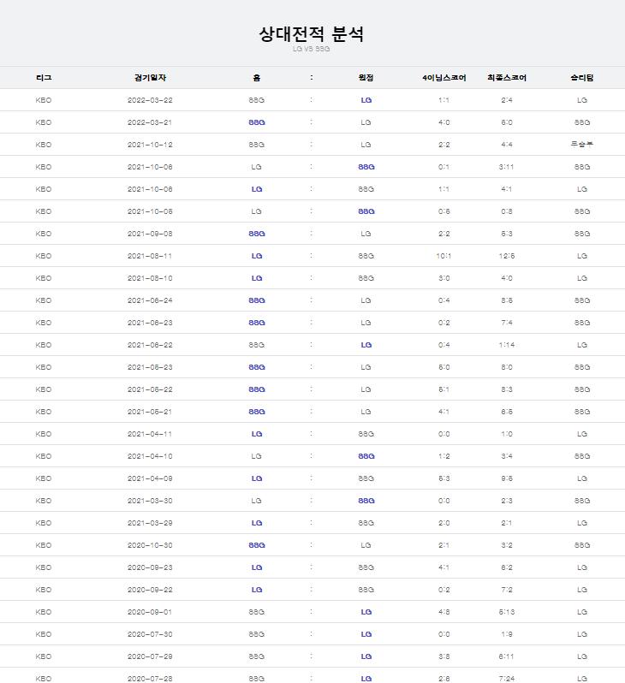Click the 홈 column header
Image resolution: width=625 pixels, height=683 pixels.
coord(257,78)
